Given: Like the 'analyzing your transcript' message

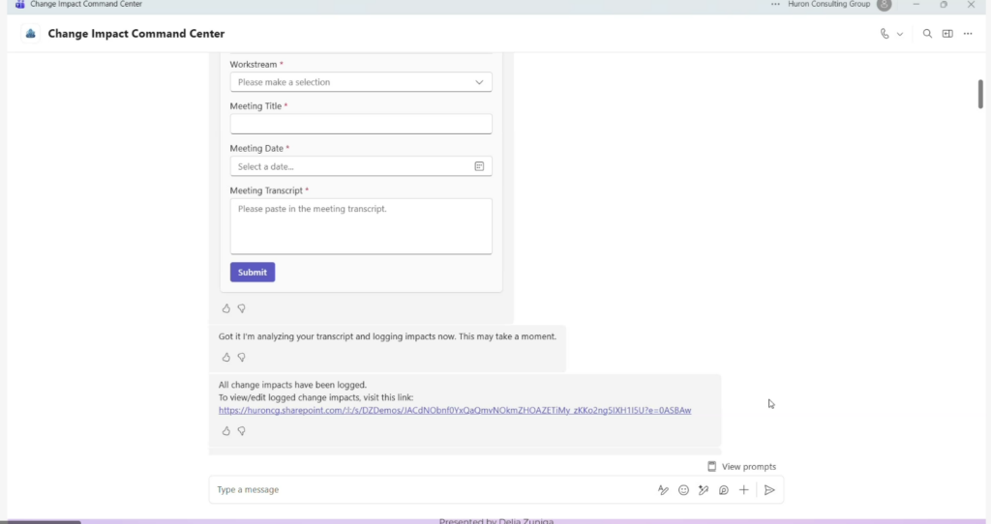Looking at the screenshot, I should (226, 357).
